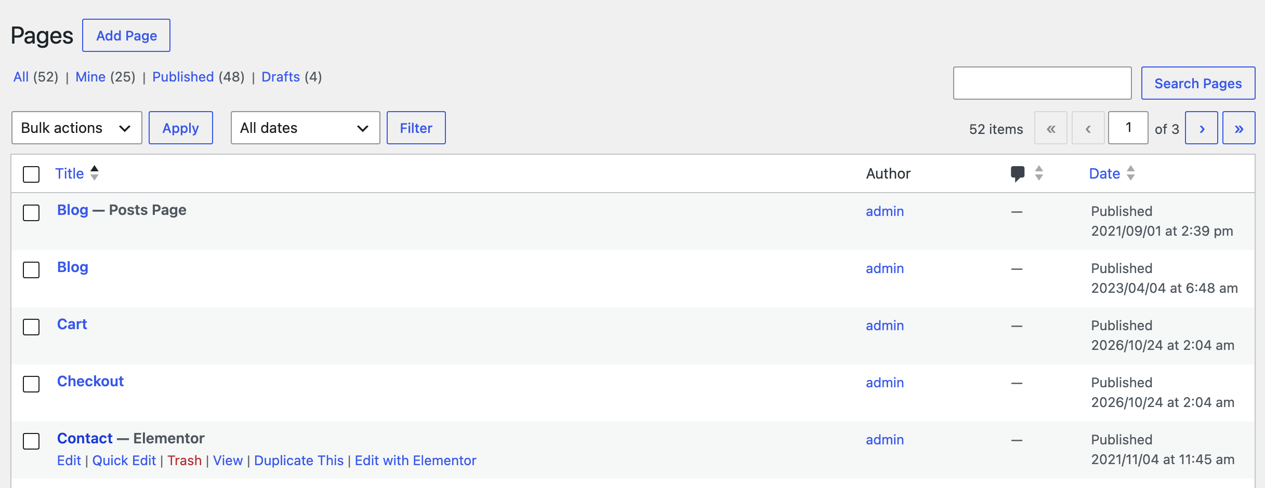Click the Title column header text

point(70,173)
